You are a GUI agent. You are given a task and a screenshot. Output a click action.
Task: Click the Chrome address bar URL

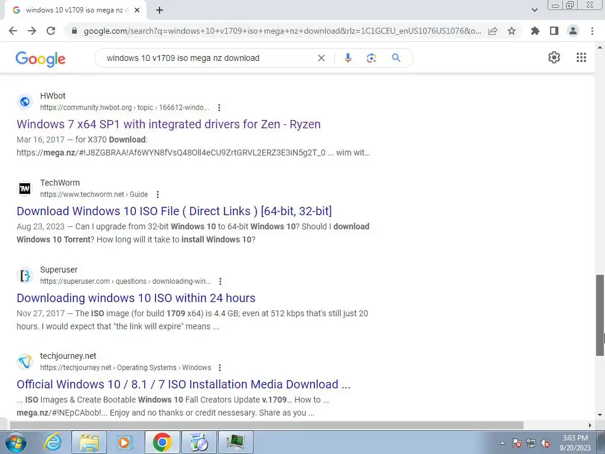[x=282, y=31]
